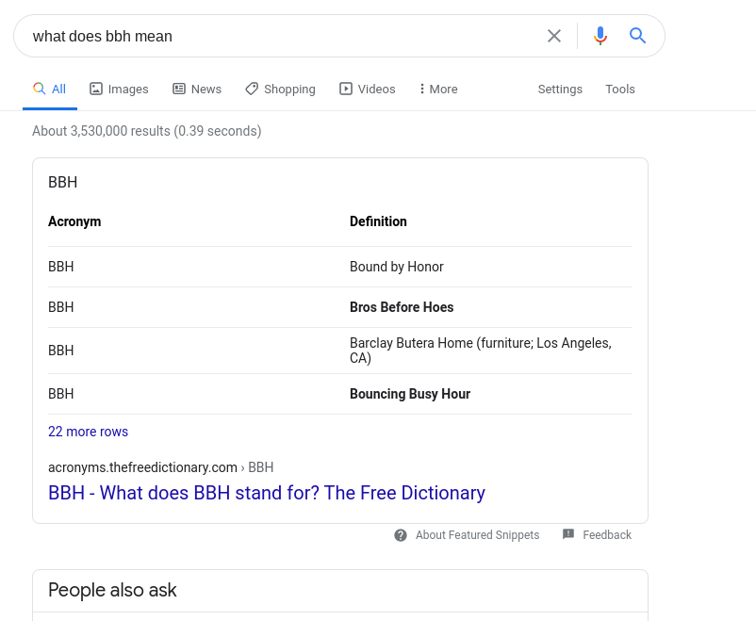Click the three-dot icon beside More
Screen dimensions: 756x621
pos(422,89)
